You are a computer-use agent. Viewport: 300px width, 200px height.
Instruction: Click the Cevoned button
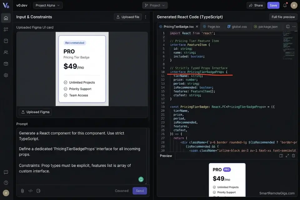(122, 191)
